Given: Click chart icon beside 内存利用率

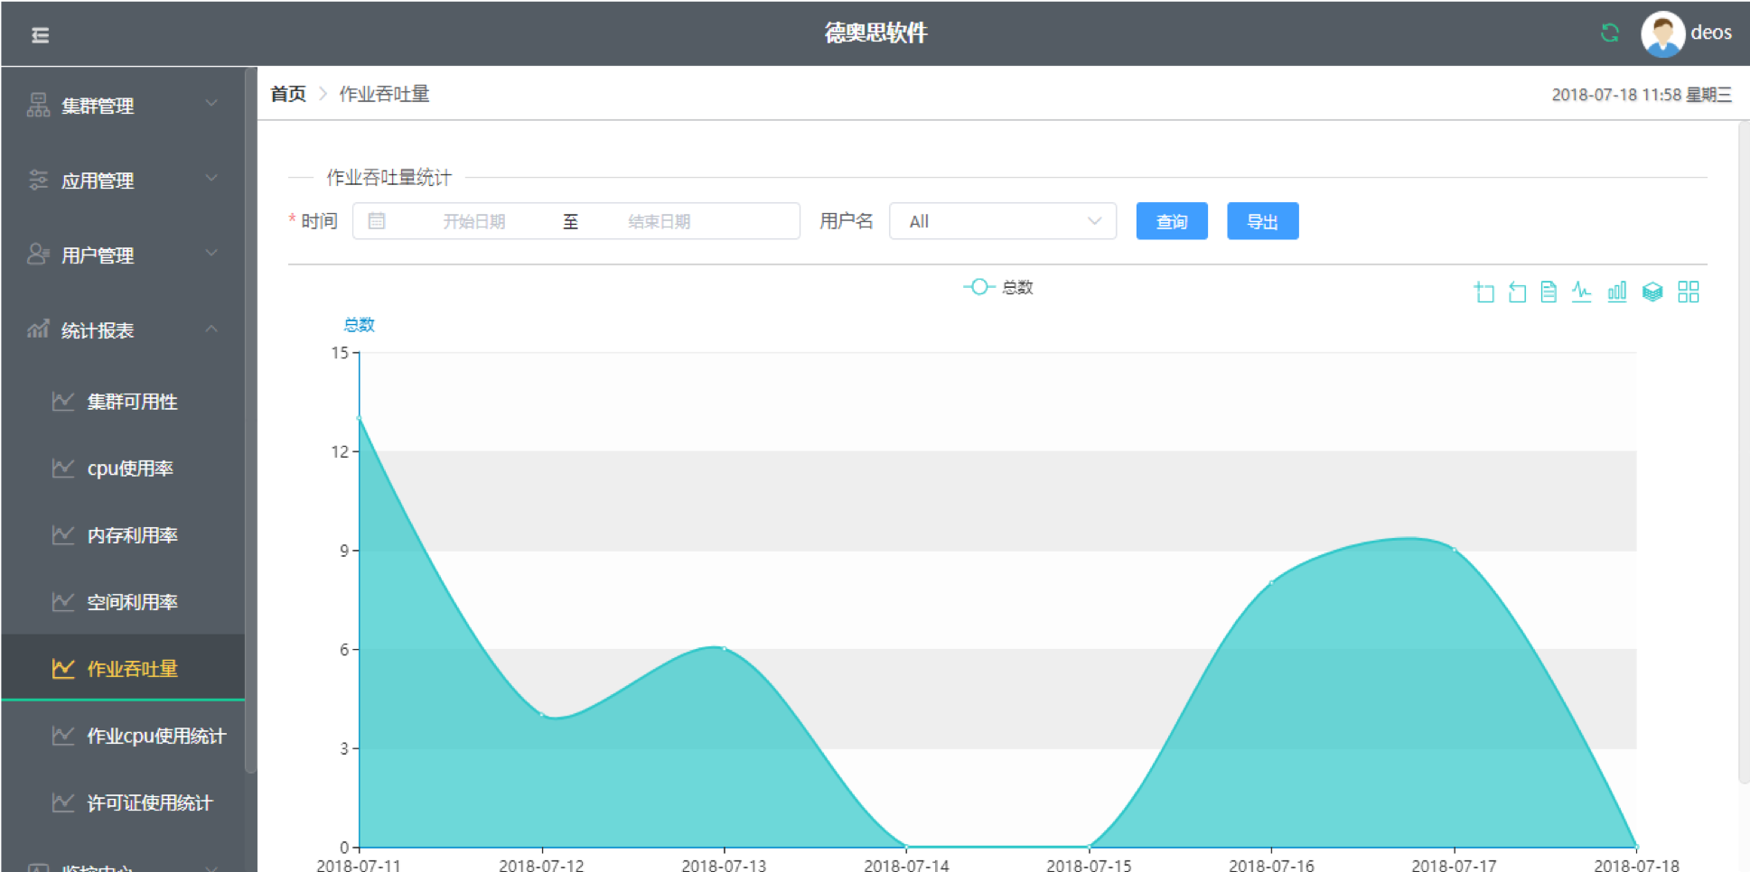Looking at the screenshot, I should 62,534.
